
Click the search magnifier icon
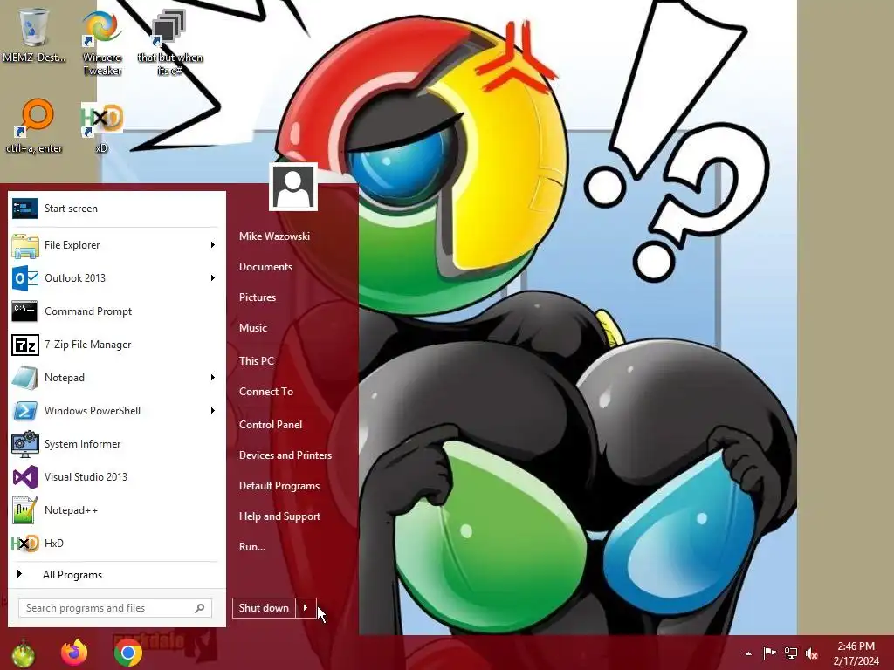tap(200, 608)
